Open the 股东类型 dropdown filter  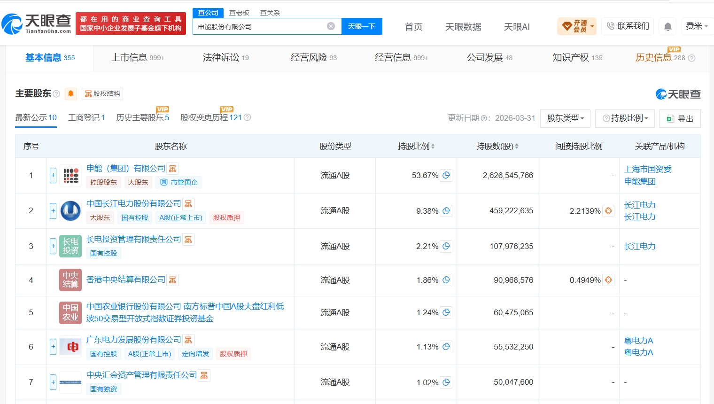565,118
